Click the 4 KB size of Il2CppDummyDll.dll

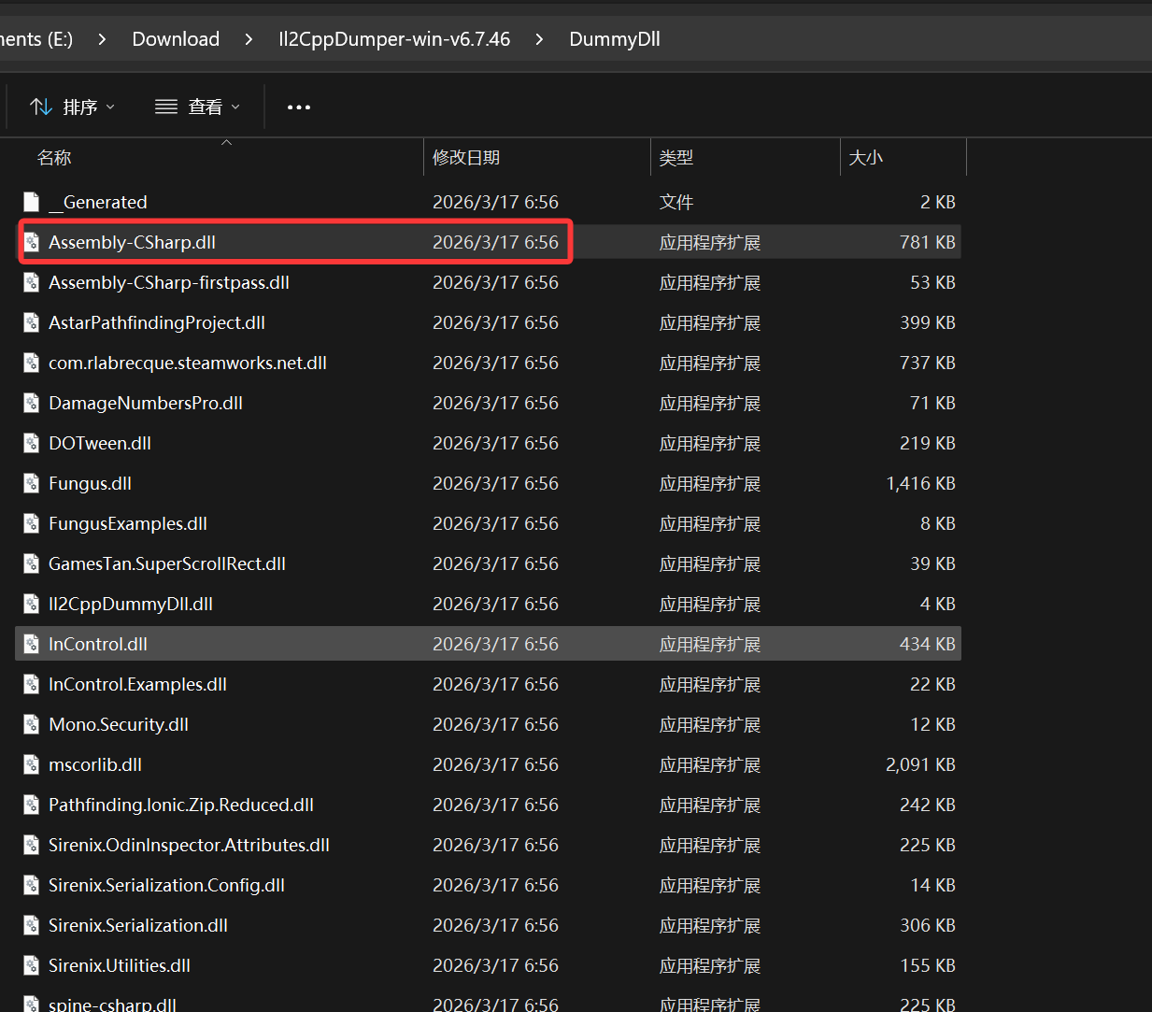938,604
